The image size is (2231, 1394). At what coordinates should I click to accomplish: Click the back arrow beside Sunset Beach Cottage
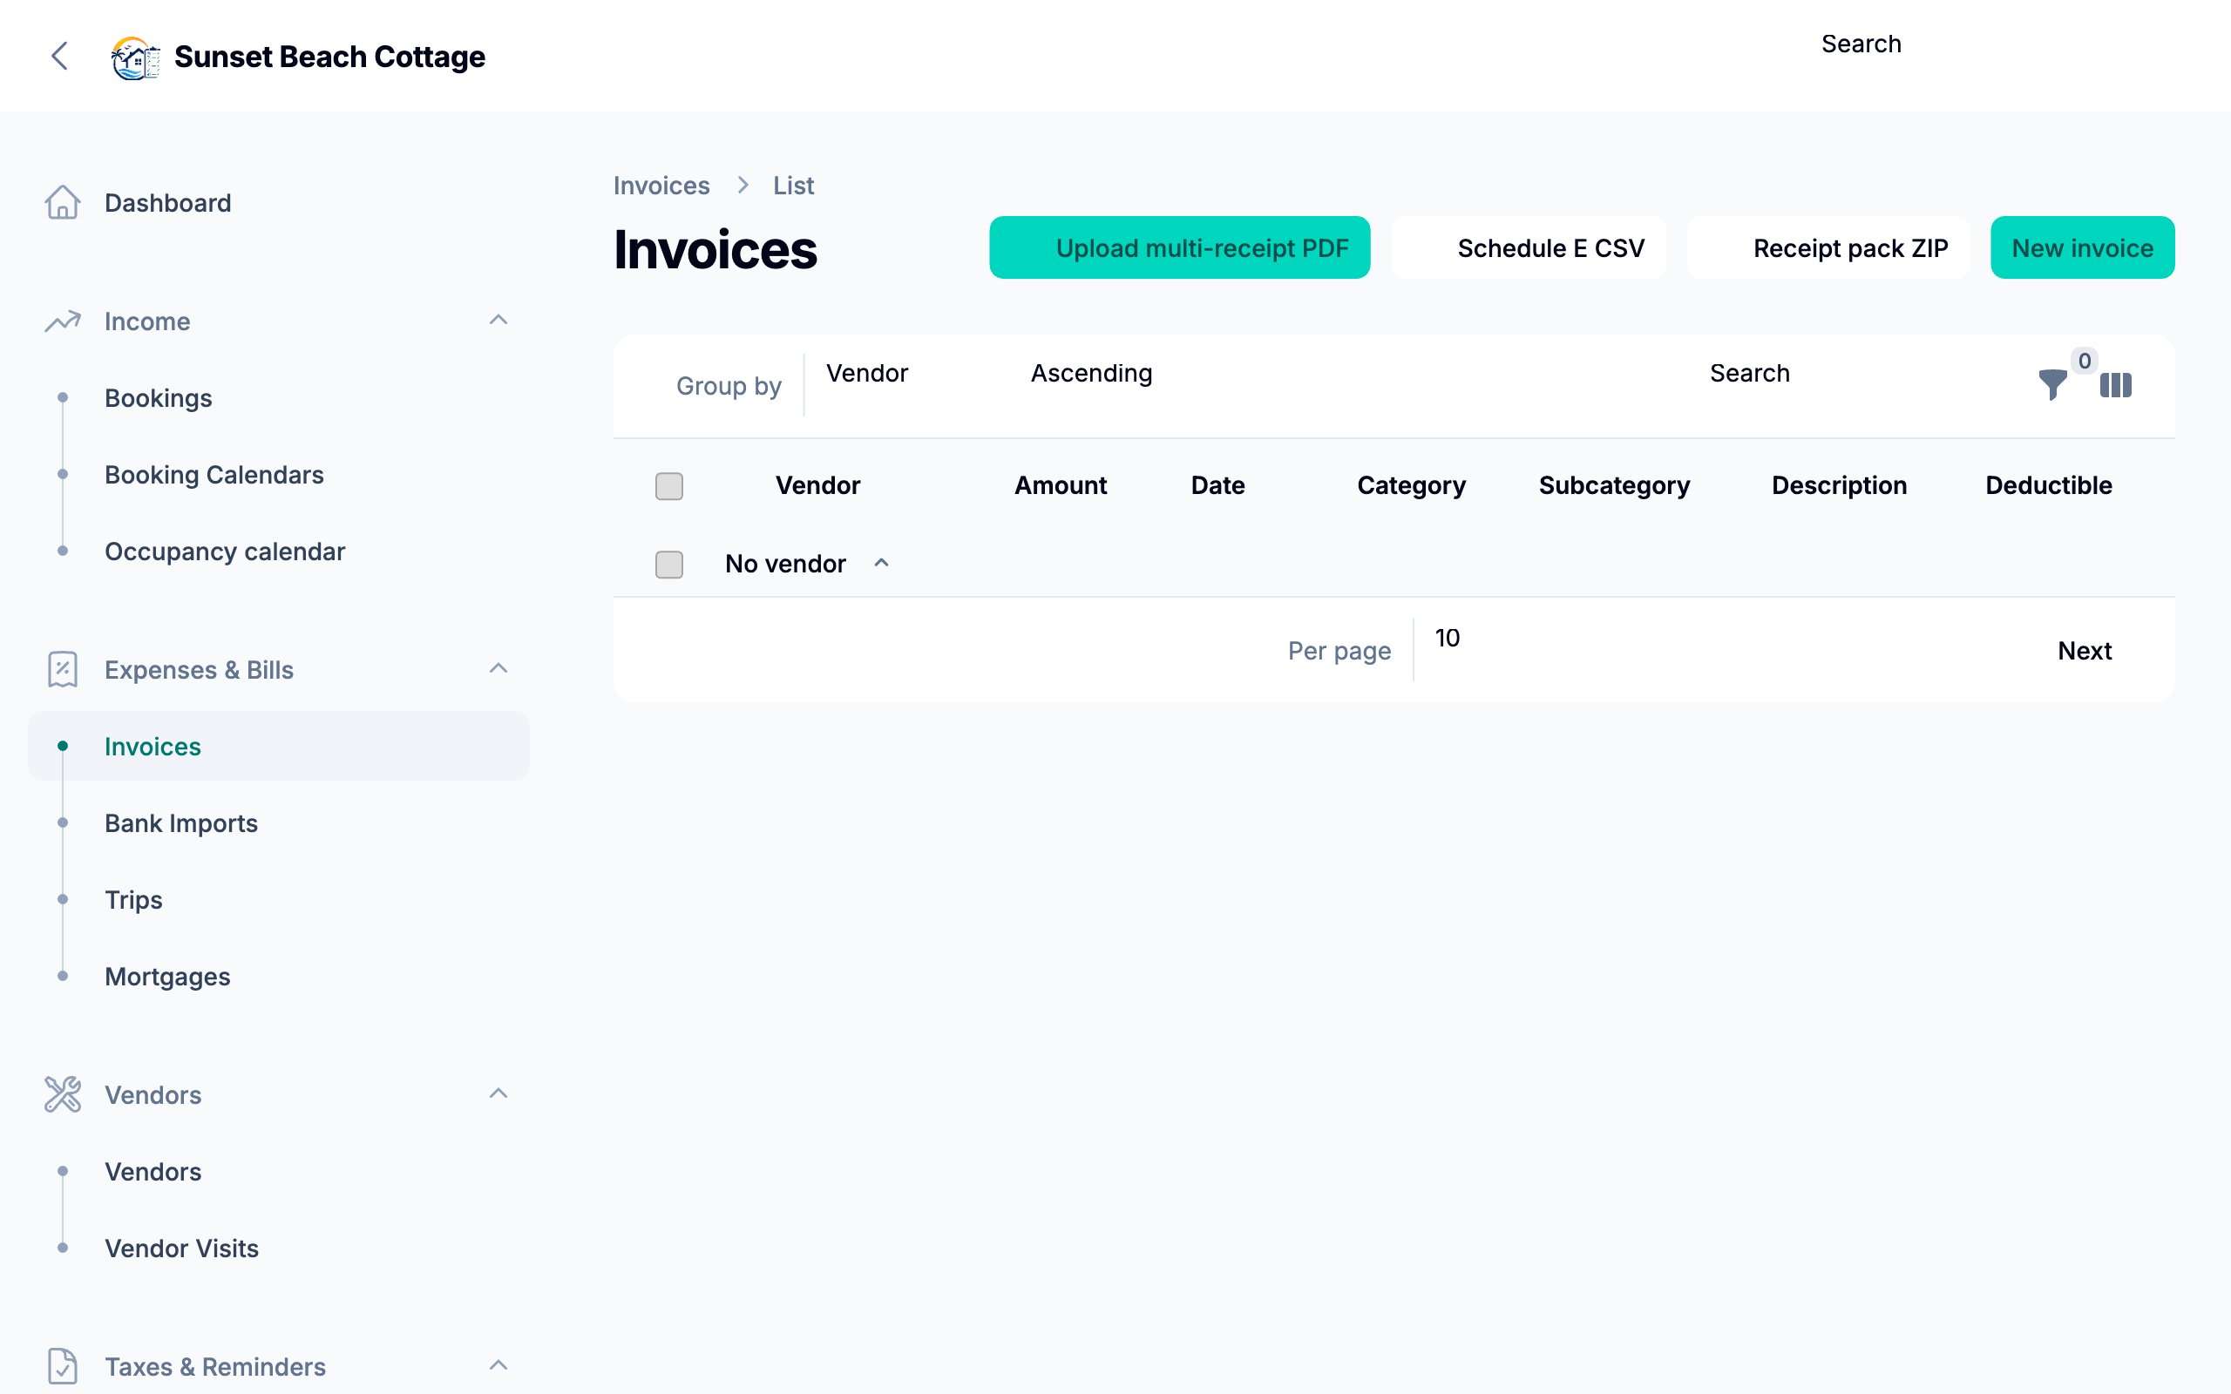pos(60,57)
